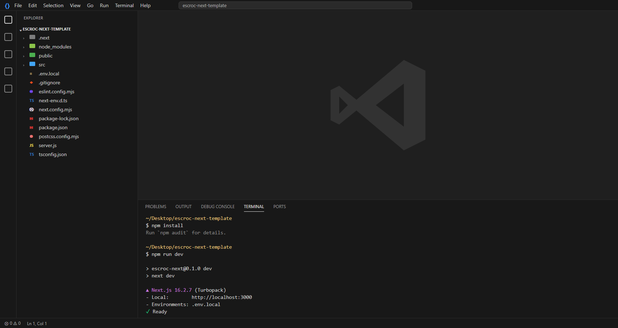Screen dimensions: 618x328
Task: Click the .env.local file icon
Action: pyautogui.click(x=31, y=74)
